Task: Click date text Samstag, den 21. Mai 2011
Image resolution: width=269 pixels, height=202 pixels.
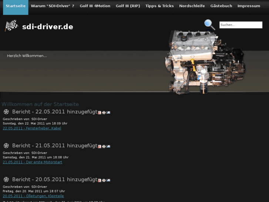Action: [25, 157]
